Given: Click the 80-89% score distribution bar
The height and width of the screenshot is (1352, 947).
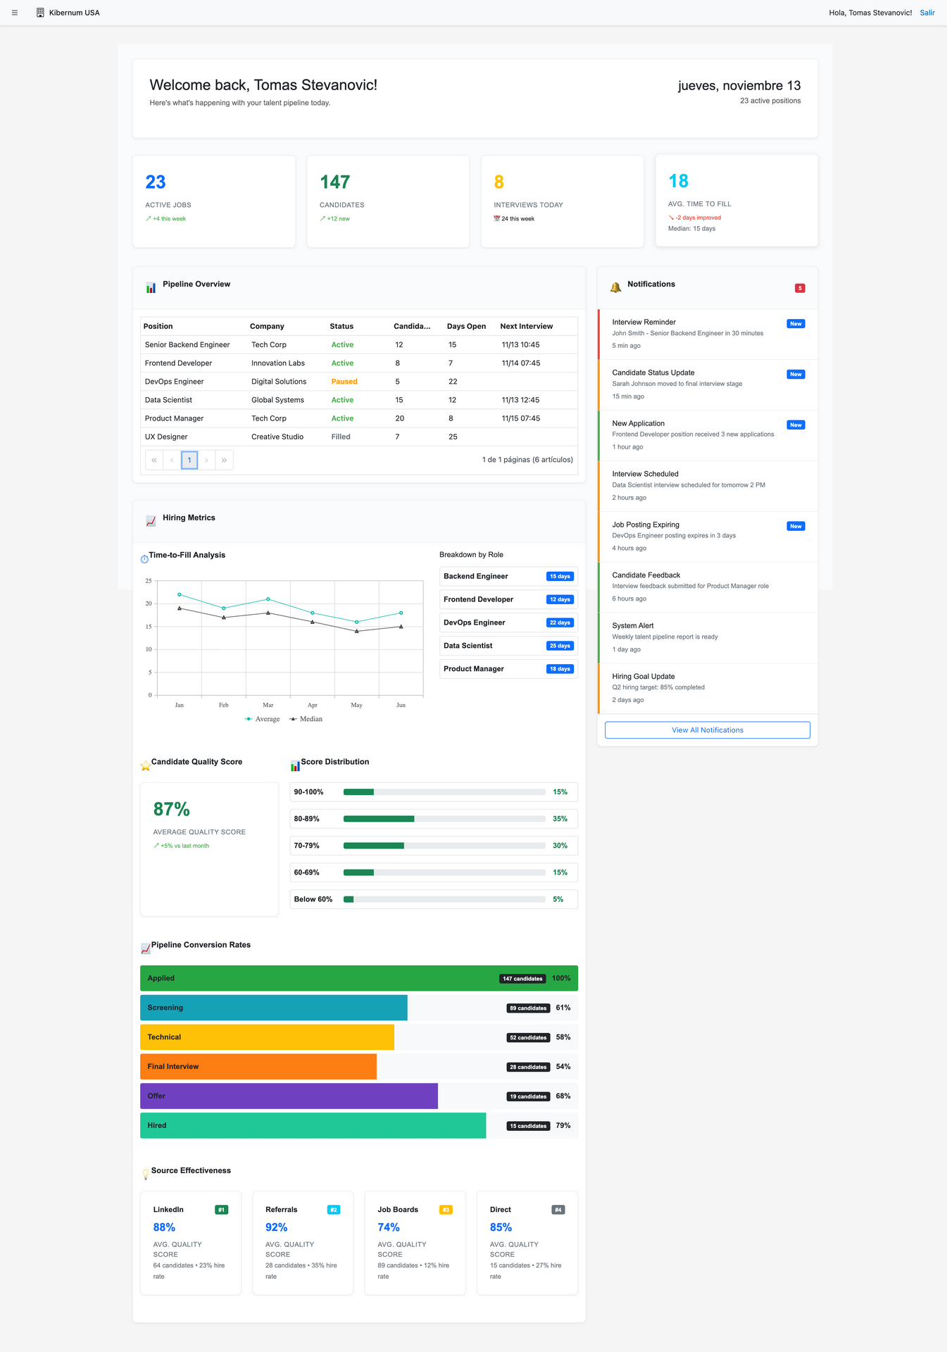Looking at the screenshot, I should (x=444, y=819).
